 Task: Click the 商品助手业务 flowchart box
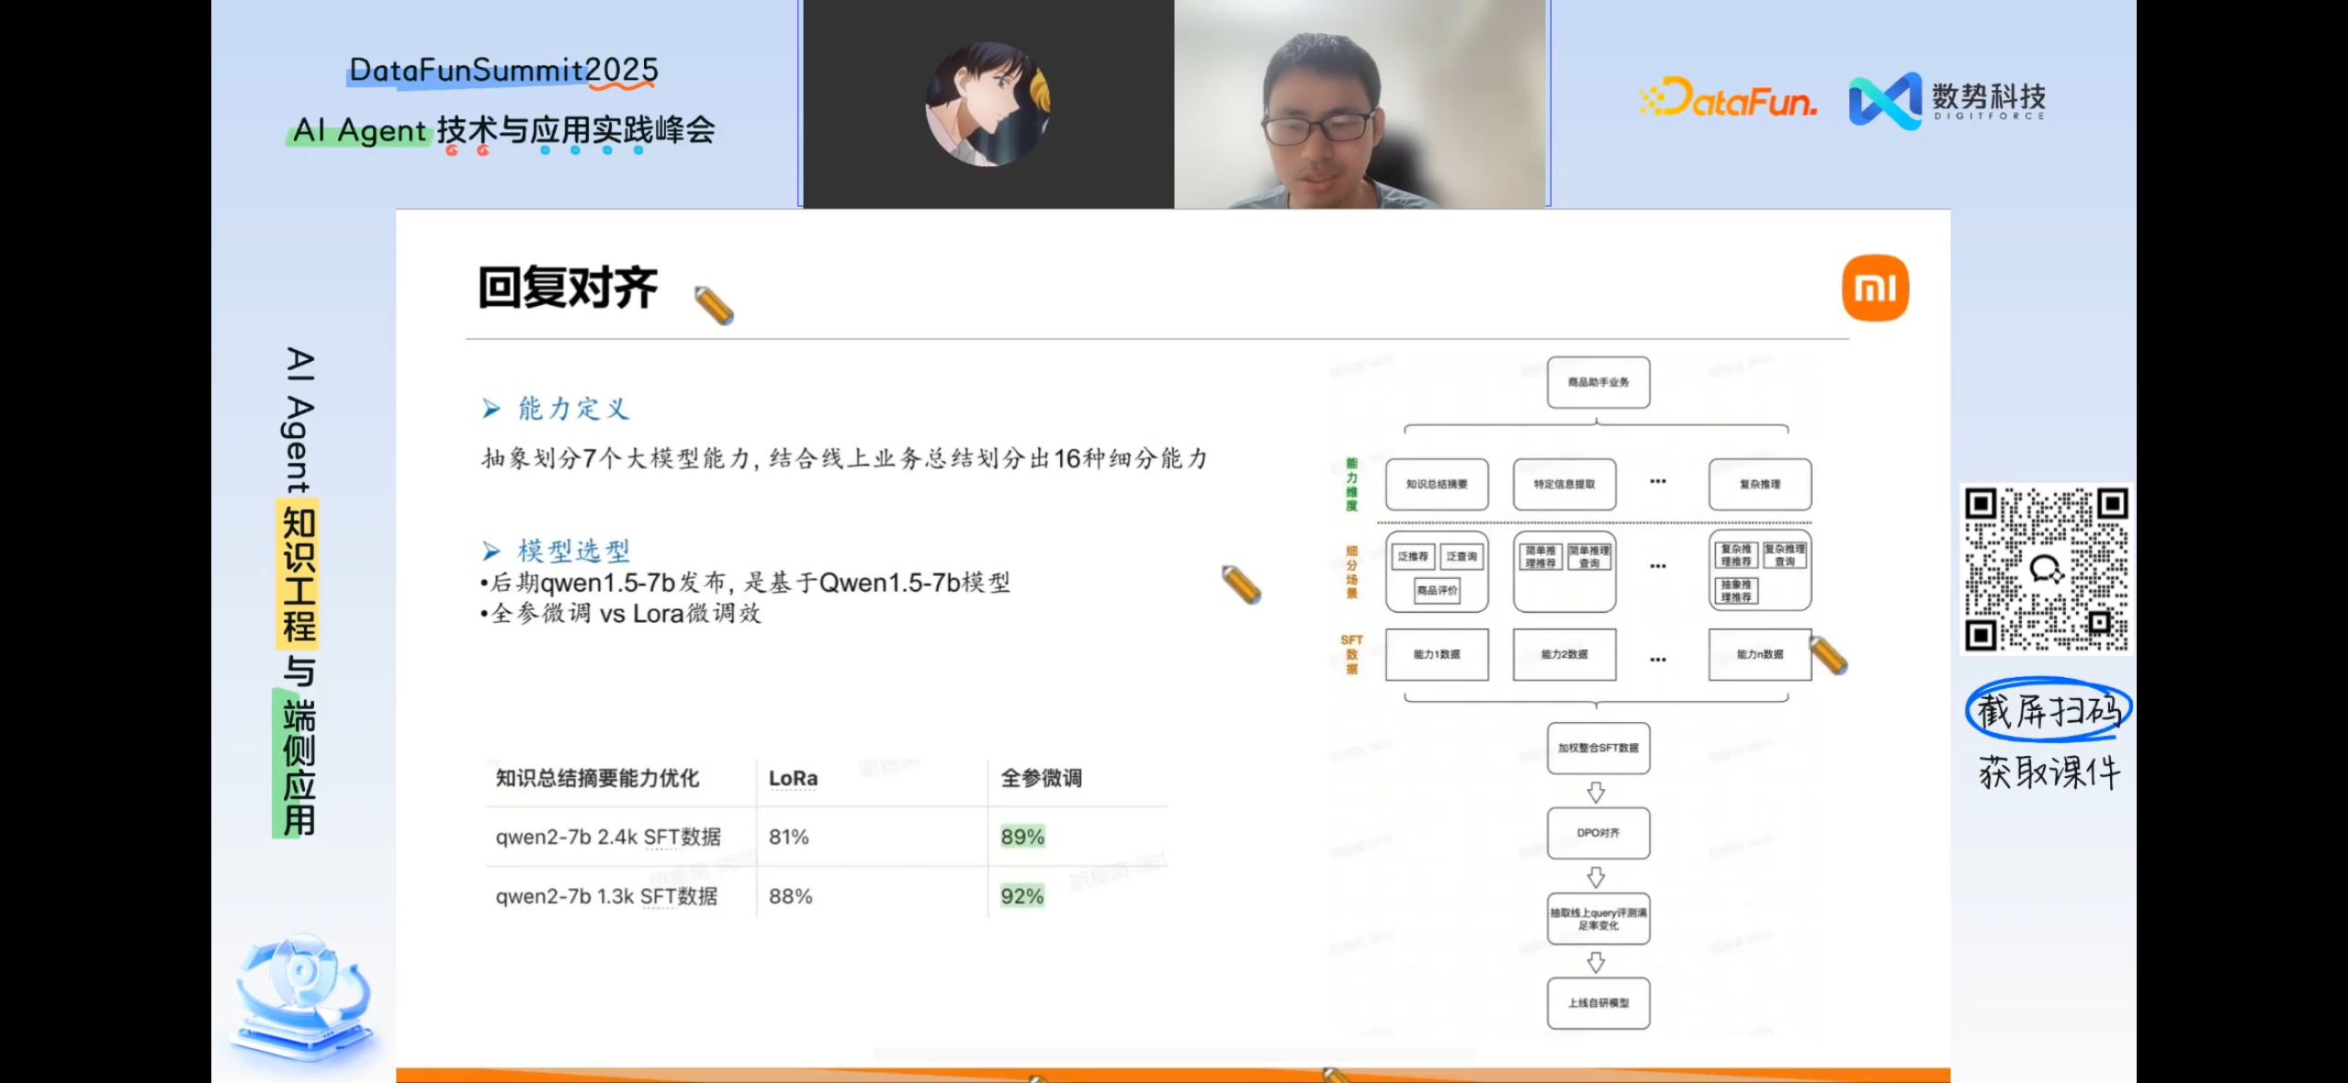point(1597,382)
